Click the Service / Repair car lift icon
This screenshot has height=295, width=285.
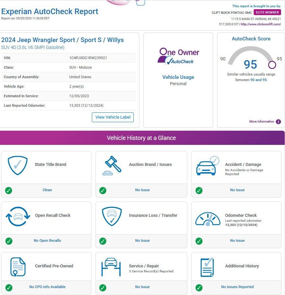tap(111, 267)
